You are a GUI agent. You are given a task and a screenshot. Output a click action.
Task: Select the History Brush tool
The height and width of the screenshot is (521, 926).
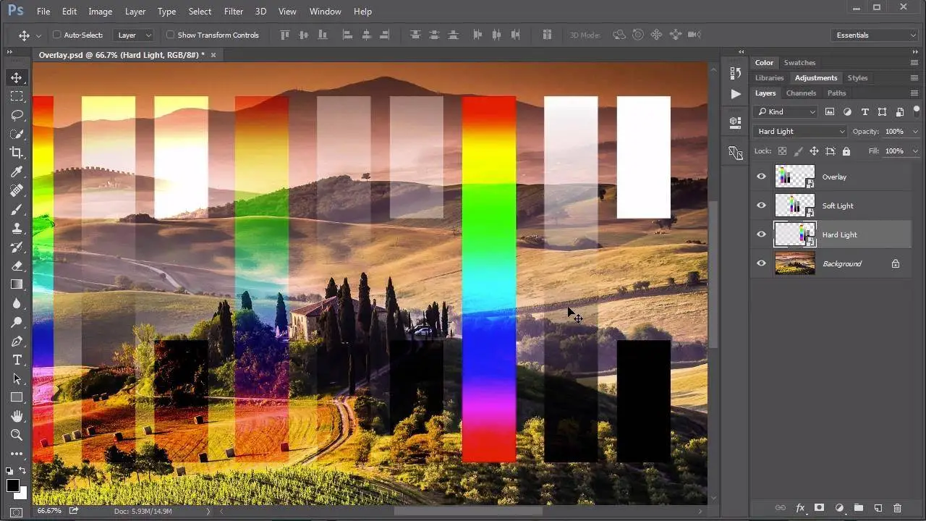17,247
